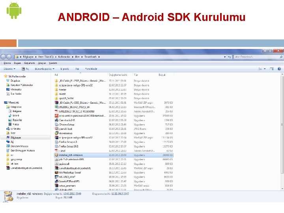Image resolution: width=284 pixels, height=213 pixels.
Task: Expand breadcrumb arrow after Bilgisayar
Action: pos(36,57)
